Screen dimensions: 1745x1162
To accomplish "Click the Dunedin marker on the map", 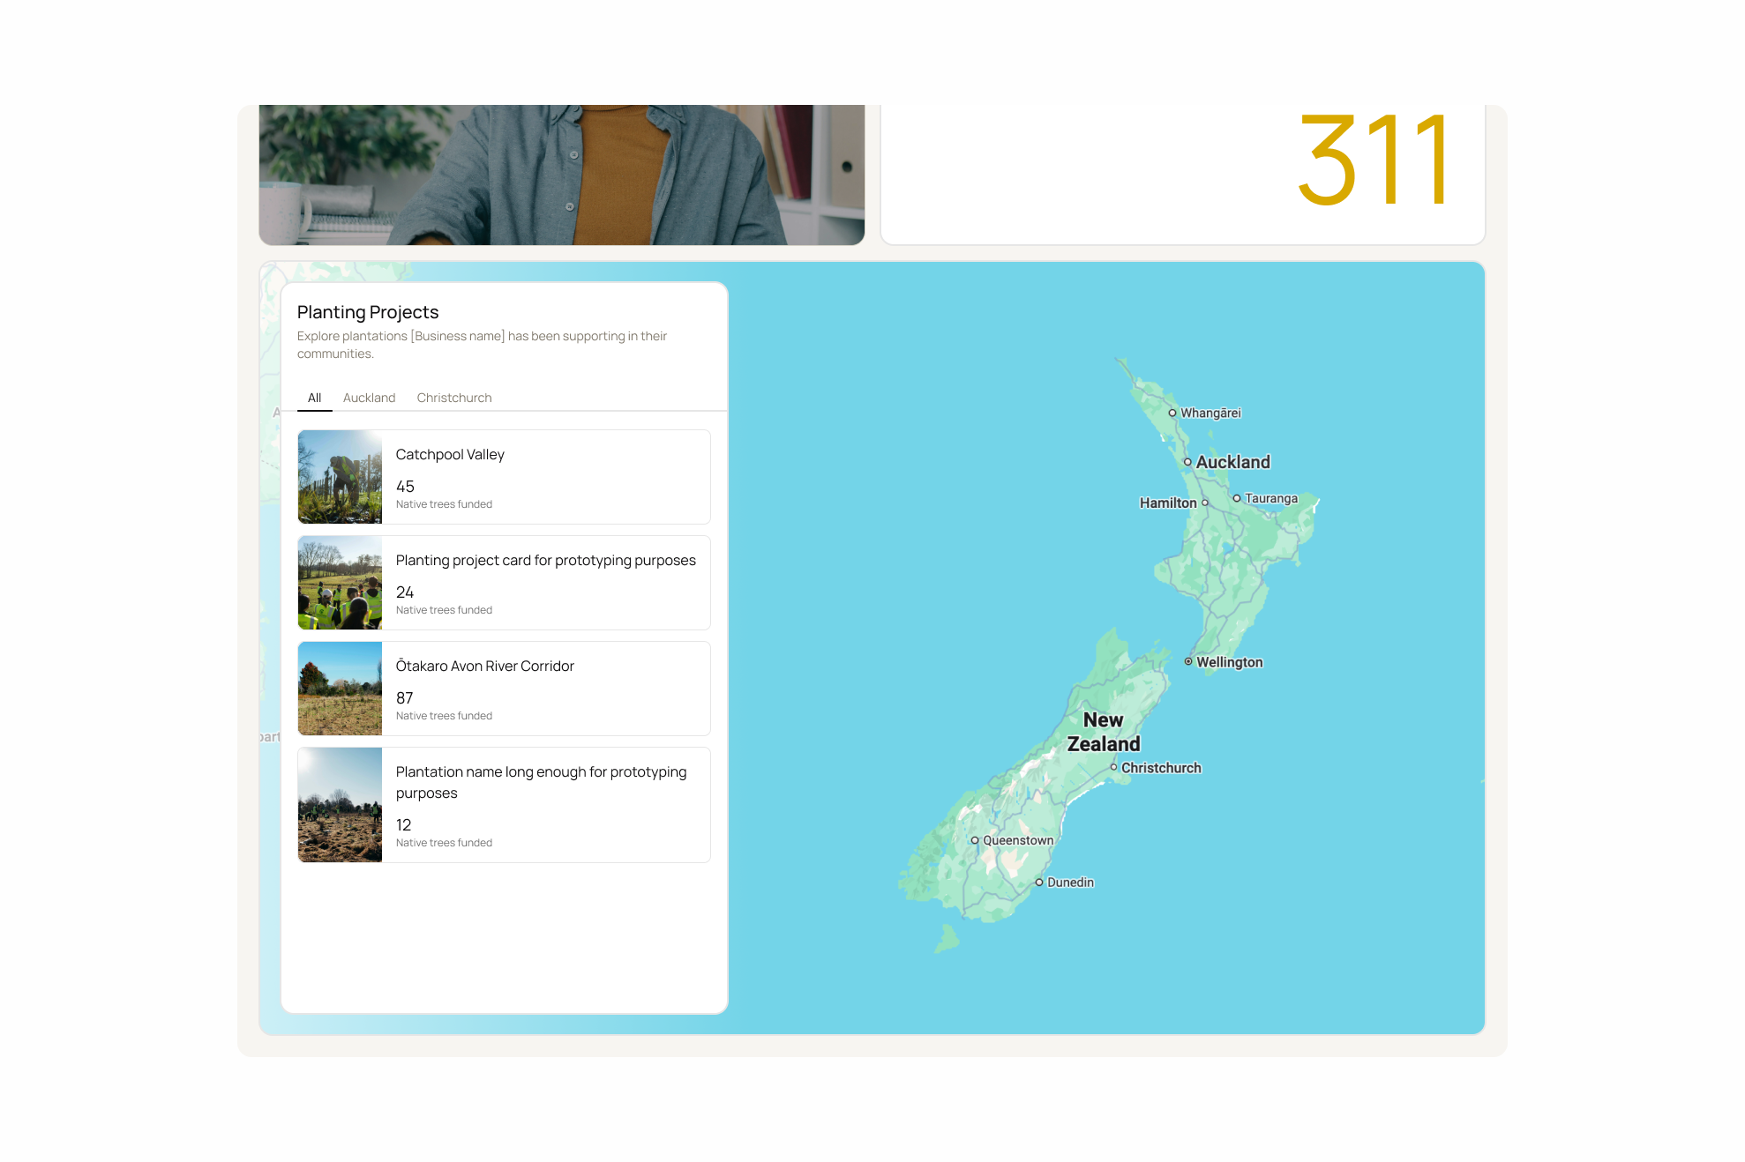I will (x=1039, y=882).
